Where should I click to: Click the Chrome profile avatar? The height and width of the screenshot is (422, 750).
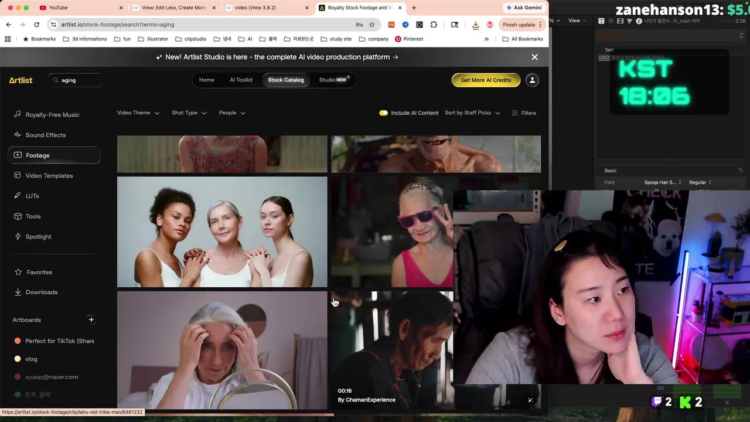pos(490,25)
